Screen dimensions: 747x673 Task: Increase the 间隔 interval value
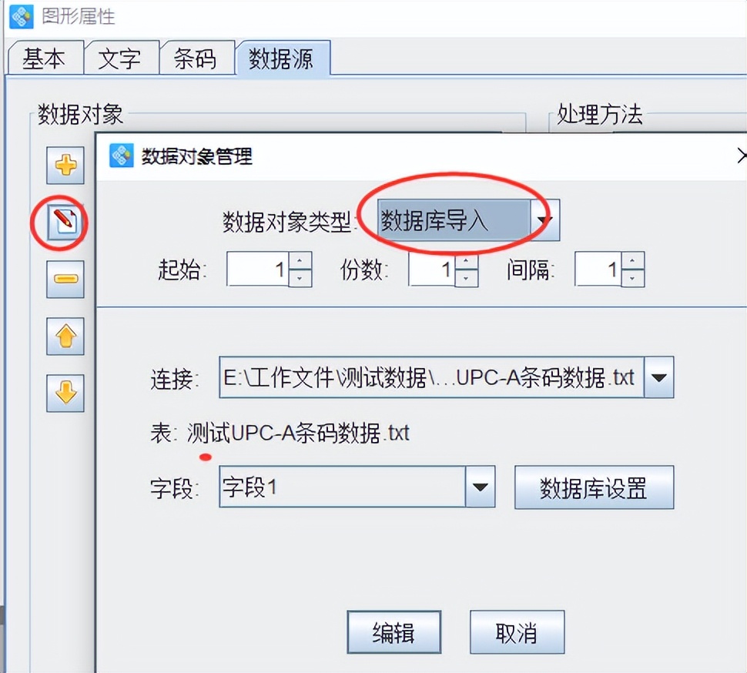click(x=632, y=261)
